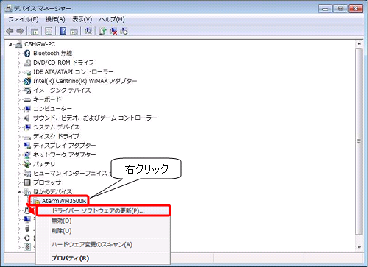Viewport: 368px width, 267px height.
Task: Open the ヘルプ(H) menu
Action: pyautogui.click(x=112, y=19)
